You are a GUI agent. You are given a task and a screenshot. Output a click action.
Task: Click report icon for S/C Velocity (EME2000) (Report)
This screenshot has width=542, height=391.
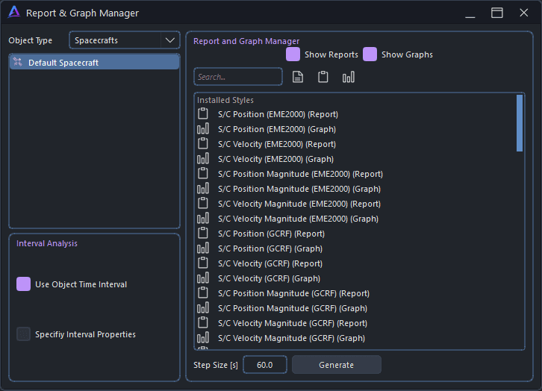point(203,143)
